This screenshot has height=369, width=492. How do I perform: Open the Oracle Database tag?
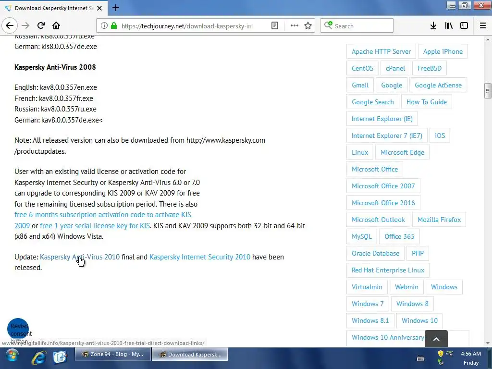coord(375,254)
